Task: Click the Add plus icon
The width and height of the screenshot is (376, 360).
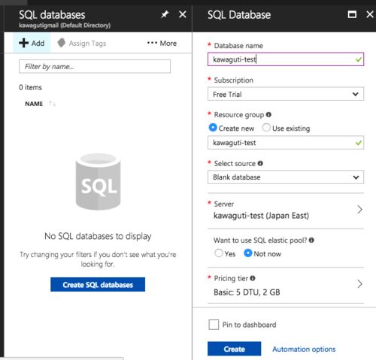Action: click(23, 43)
